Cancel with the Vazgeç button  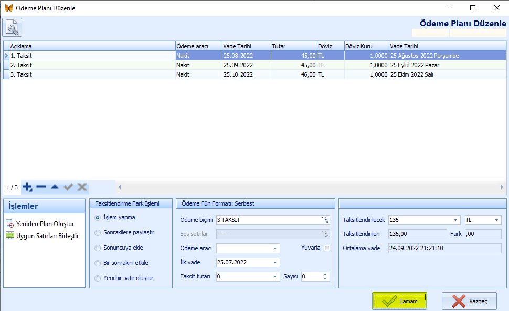(469, 301)
